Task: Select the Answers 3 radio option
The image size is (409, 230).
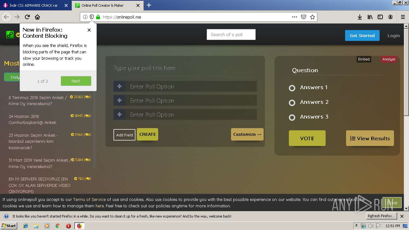Action: point(292,118)
